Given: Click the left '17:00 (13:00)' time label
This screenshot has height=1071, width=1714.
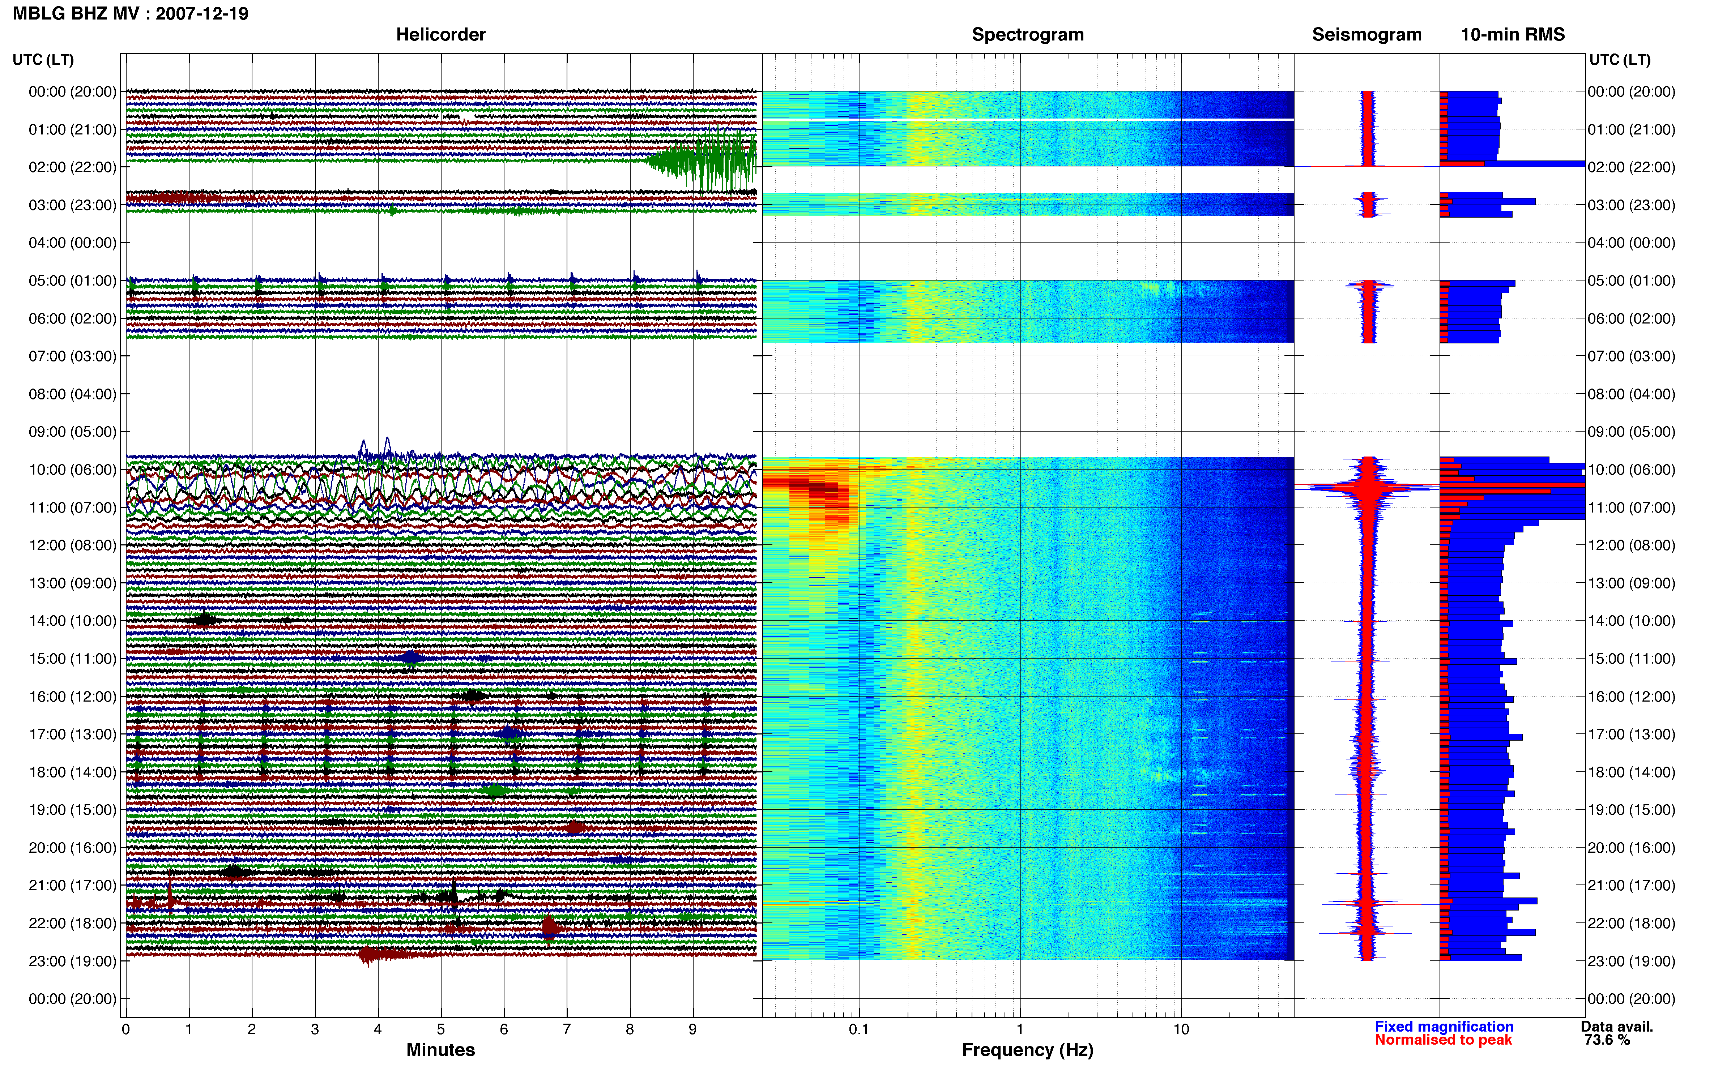Looking at the screenshot, I should click(72, 734).
